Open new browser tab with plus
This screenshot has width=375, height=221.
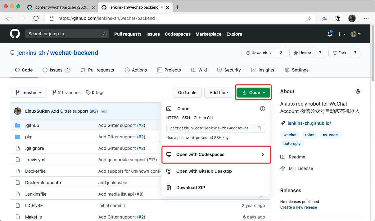[x=178, y=7]
